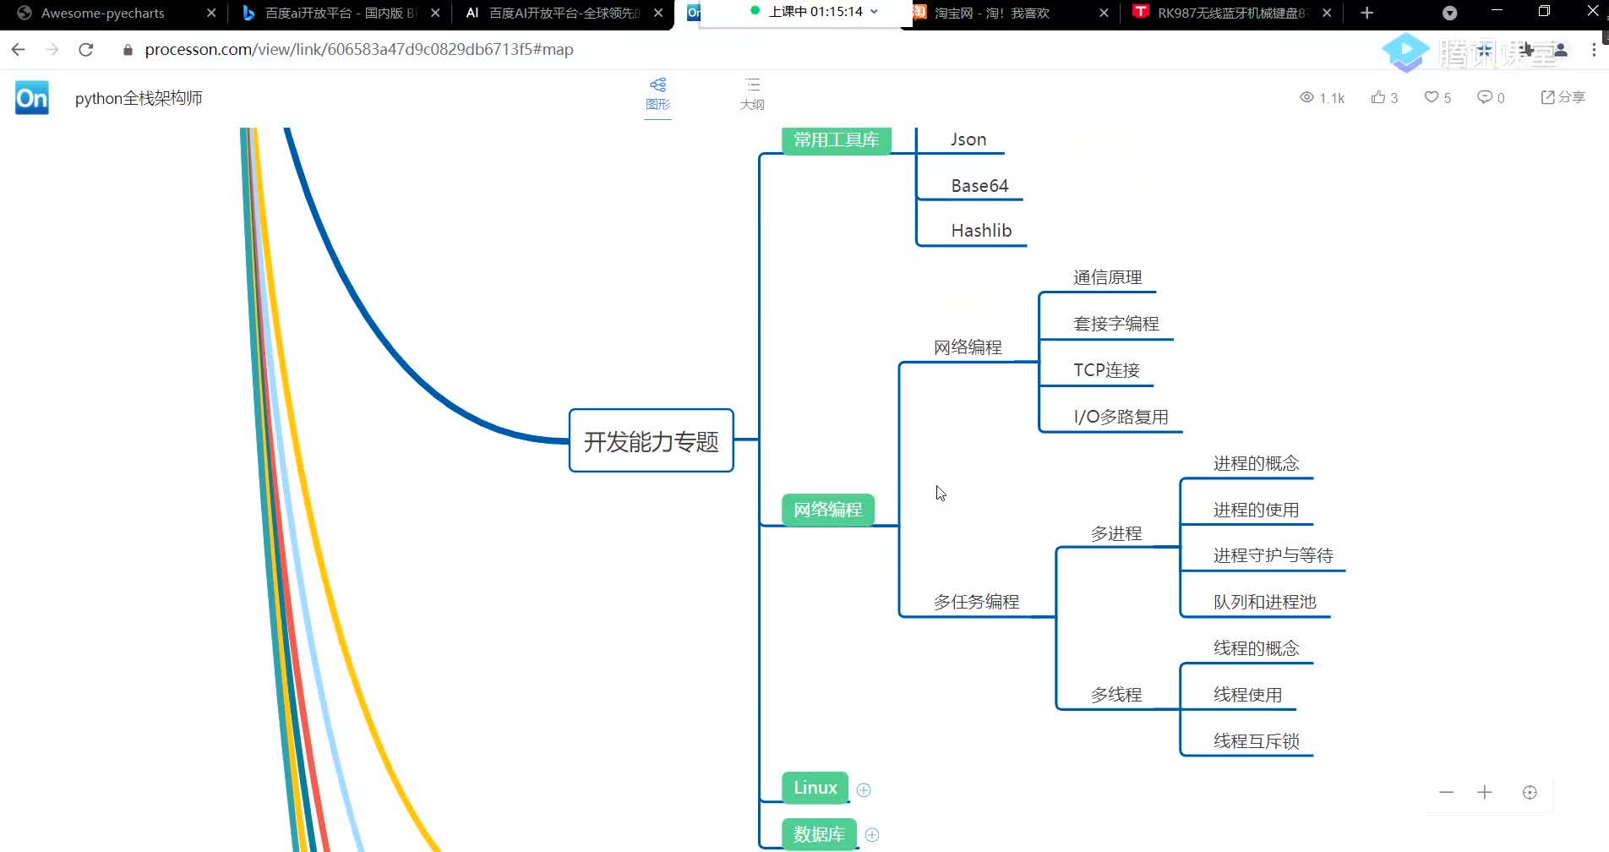Screen dimensions: 1609x852
Task: Select the Json leaf node
Action: coord(968,139)
